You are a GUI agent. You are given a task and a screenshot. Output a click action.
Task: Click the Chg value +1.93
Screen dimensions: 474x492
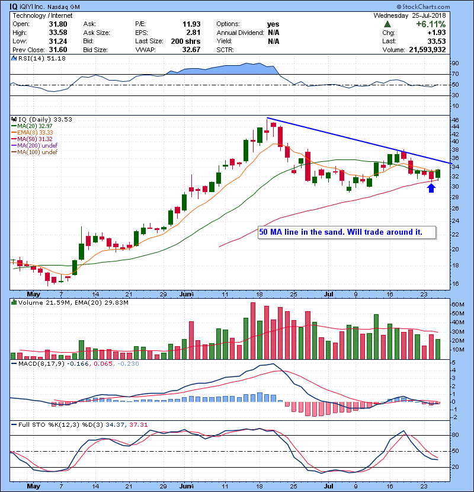(x=437, y=33)
